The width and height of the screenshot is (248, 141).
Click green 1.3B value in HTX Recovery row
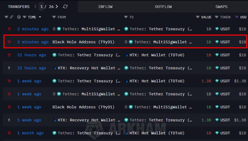pos(206,120)
